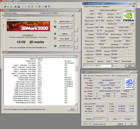Click the floppy icon beside Save Project
This screenshot has width=140, height=129.
coord(55,27)
